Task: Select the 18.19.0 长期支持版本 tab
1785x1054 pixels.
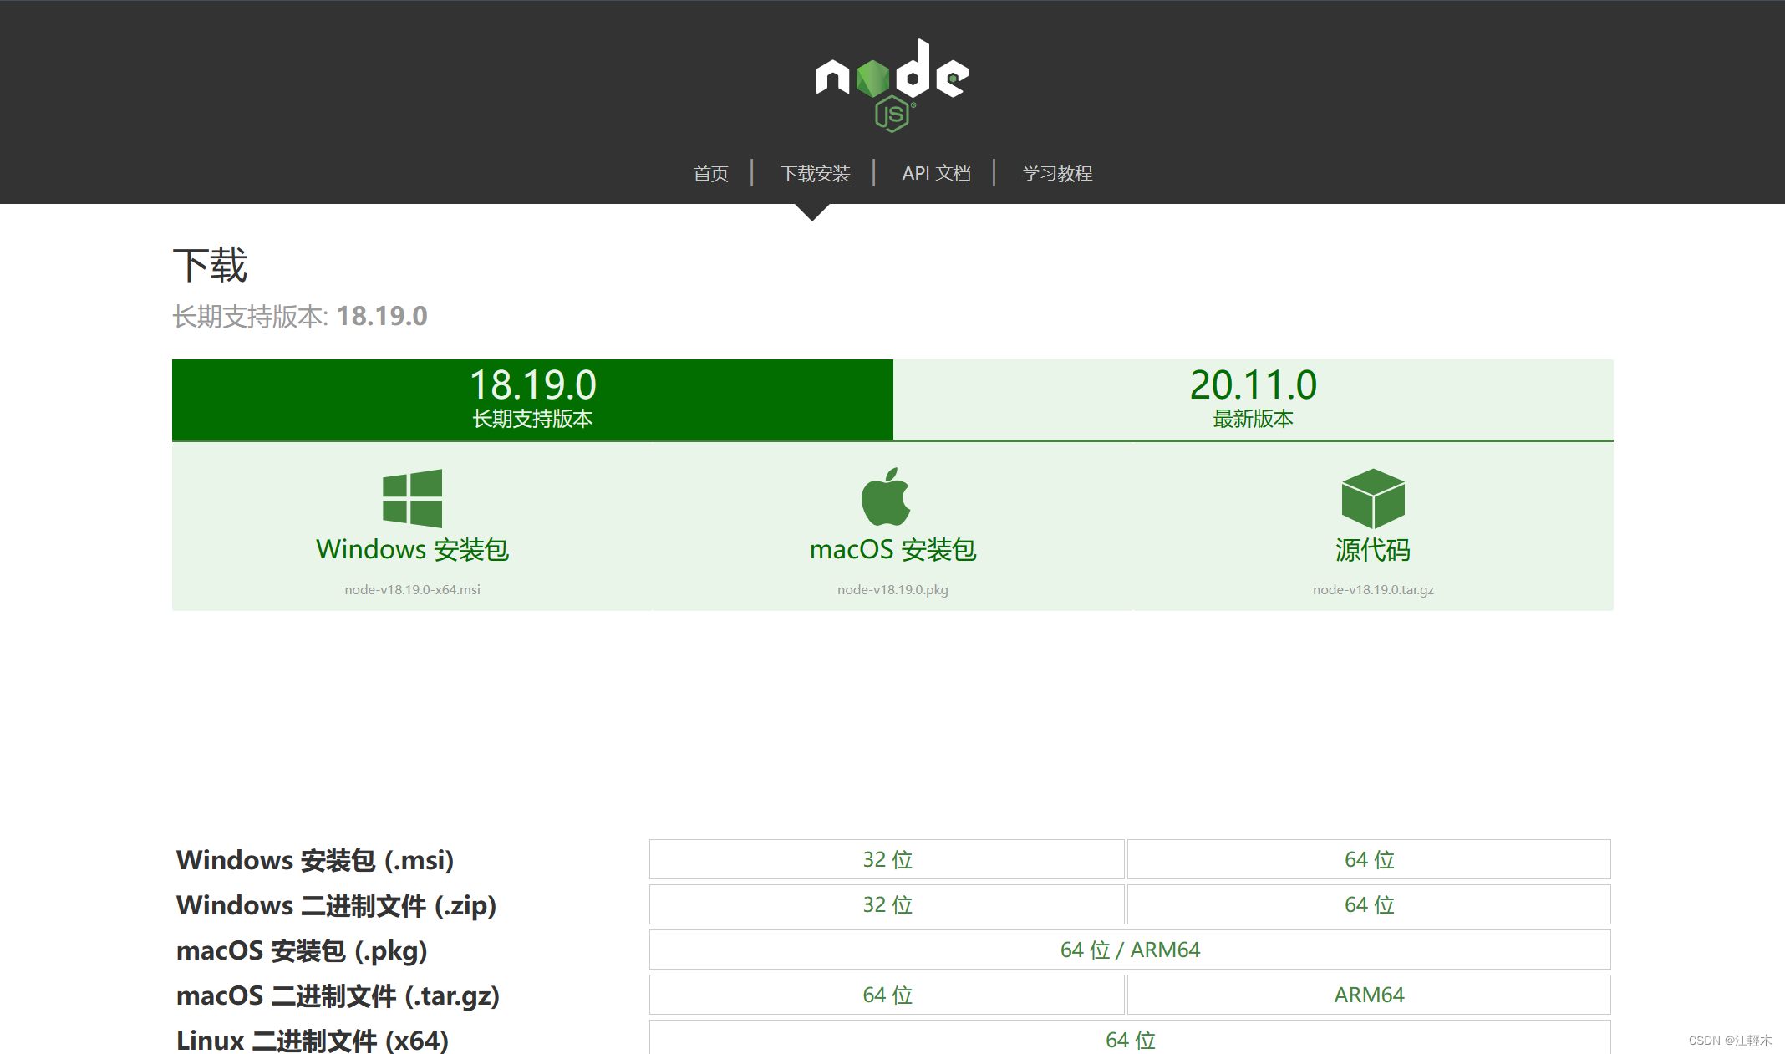Action: [x=532, y=400]
